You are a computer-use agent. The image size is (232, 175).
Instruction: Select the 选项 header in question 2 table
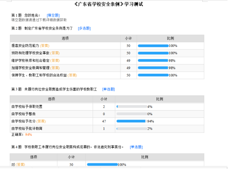(x=65, y=38)
